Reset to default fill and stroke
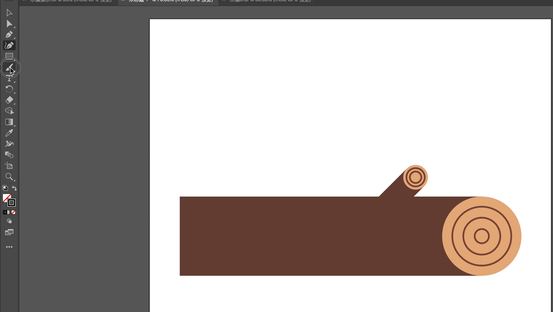Viewport: 553px width, 312px height. tap(5, 188)
